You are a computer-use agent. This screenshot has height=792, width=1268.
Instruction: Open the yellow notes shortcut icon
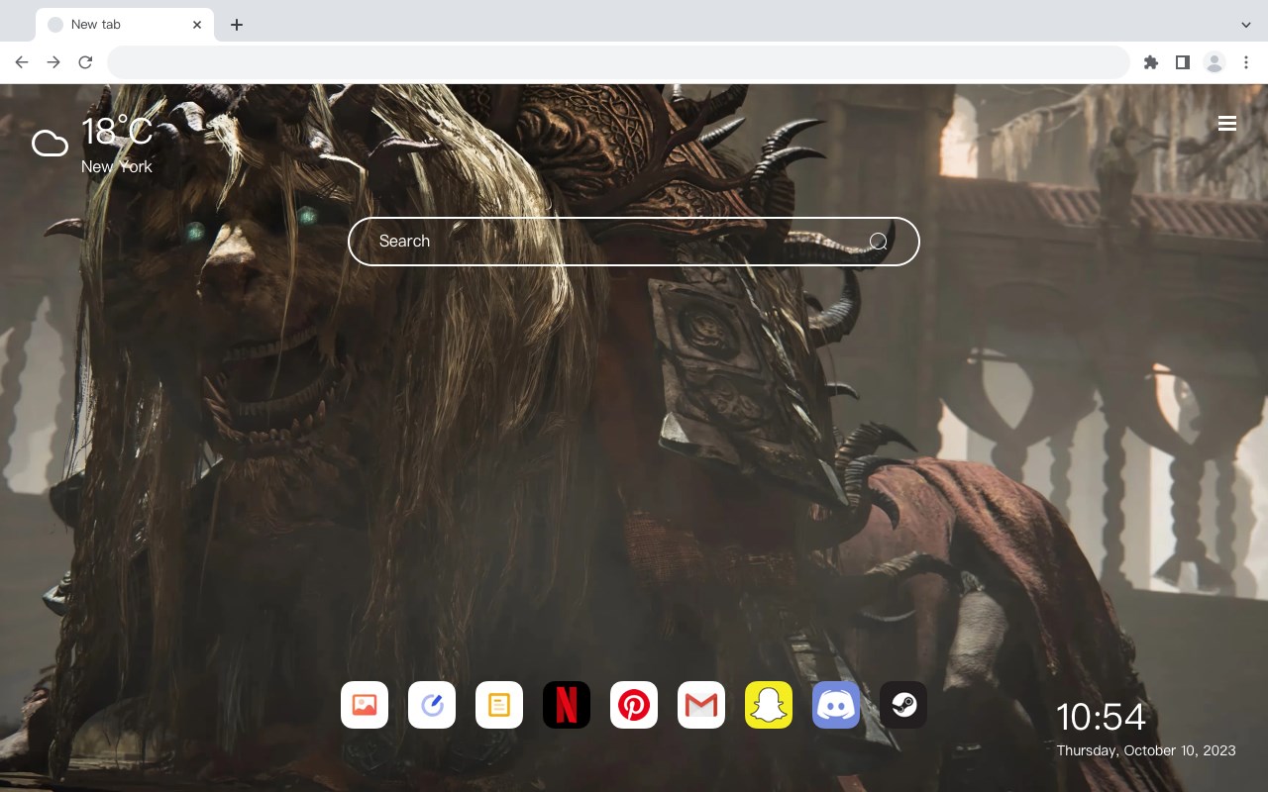[x=499, y=705]
